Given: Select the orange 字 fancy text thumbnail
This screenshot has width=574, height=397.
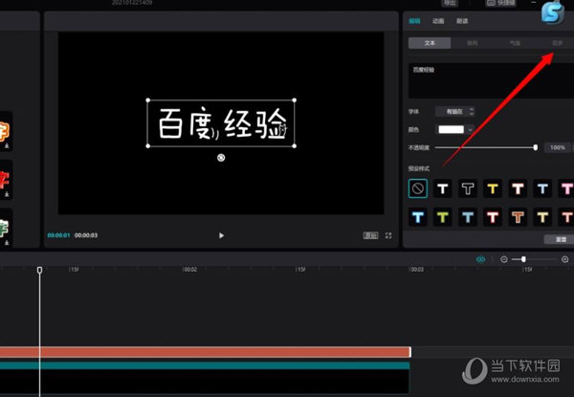Looking at the screenshot, I should (x=6, y=132).
